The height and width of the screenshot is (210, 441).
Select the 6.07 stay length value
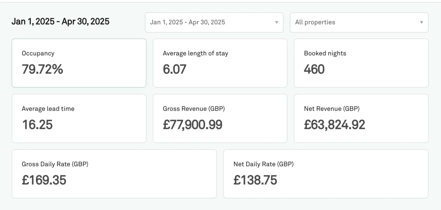point(175,69)
